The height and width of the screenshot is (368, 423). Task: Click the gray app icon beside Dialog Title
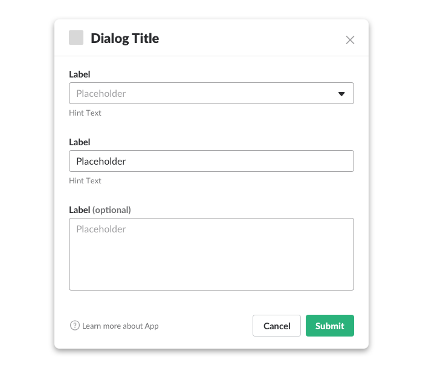click(x=76, y=38)
